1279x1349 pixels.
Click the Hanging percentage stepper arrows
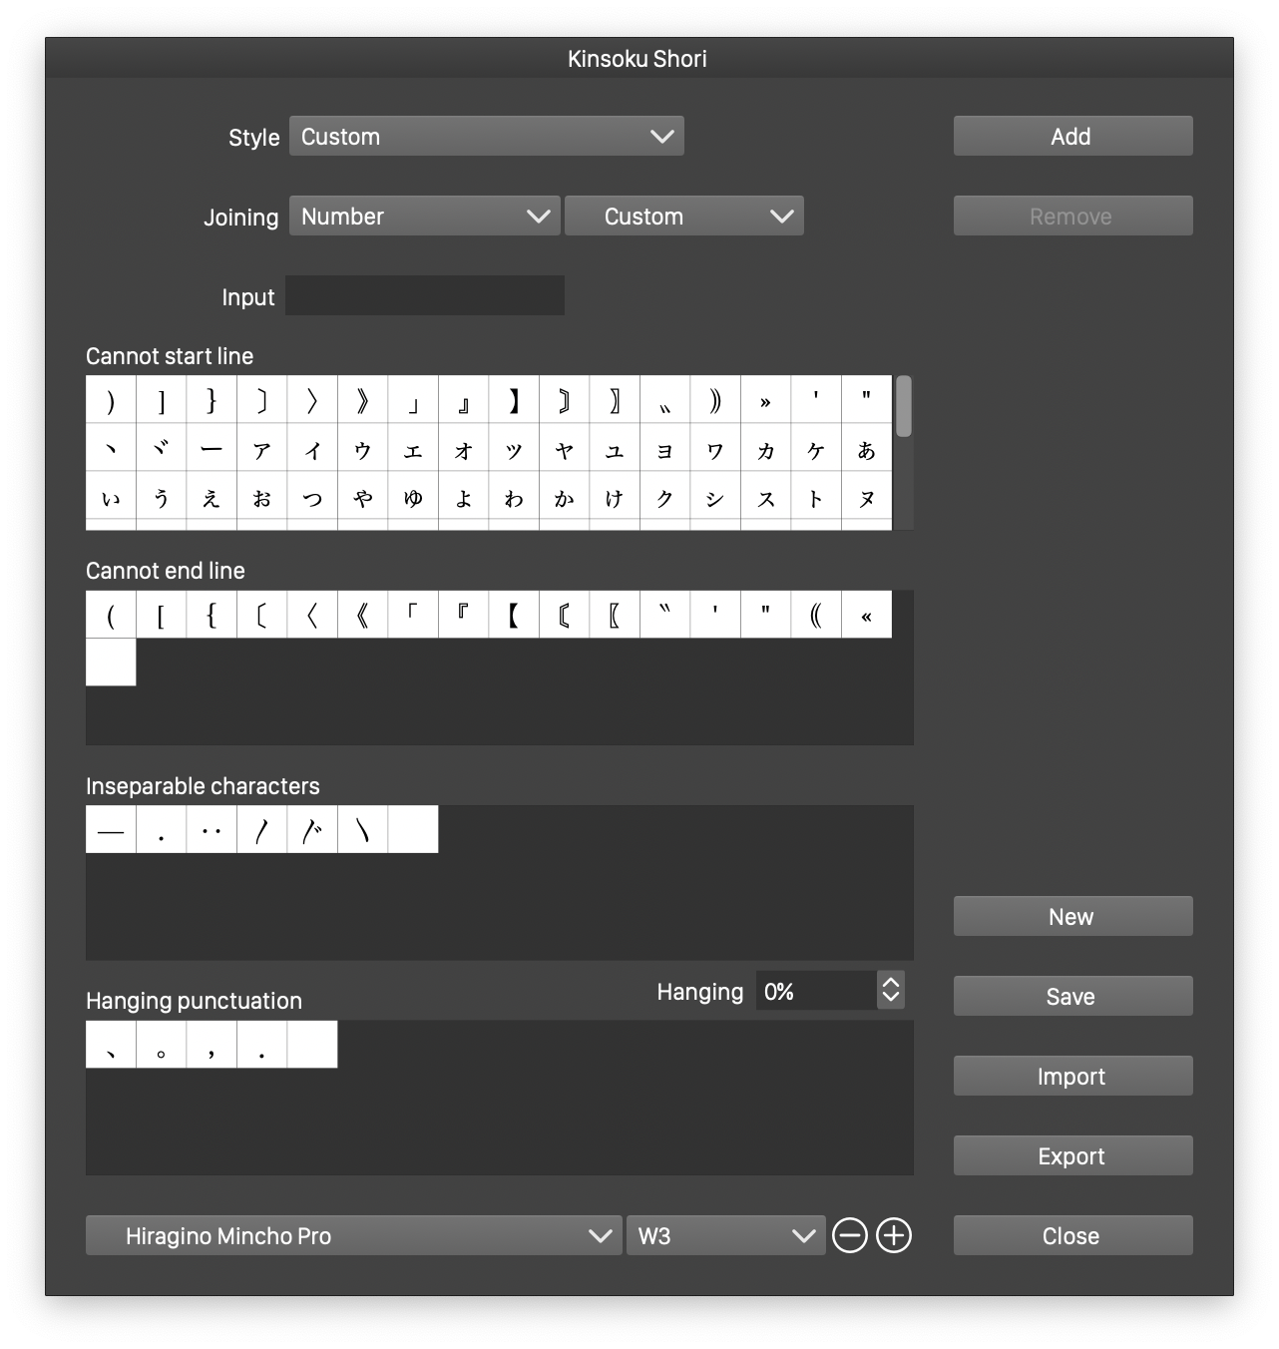click(891, 990)
